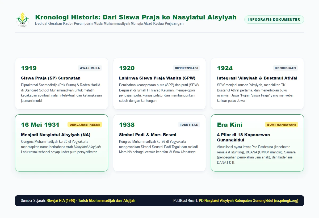This screenshot has height=218, width=319.
Task: Click the Sumber Sejarah label in footer
Action: [33, 201]
